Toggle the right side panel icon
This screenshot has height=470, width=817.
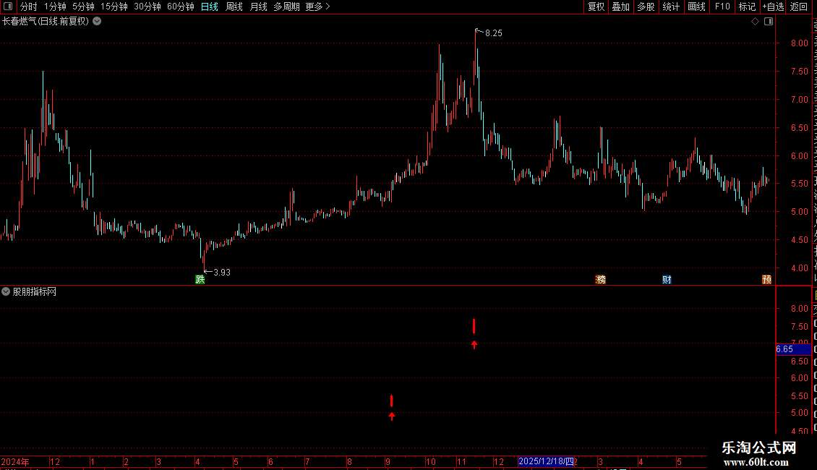pyautogui.click(x=769, y=22)
